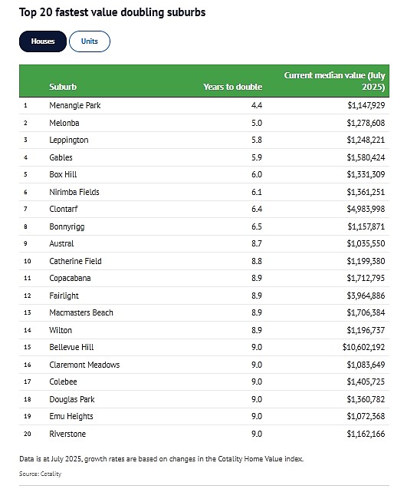Click the Current median value column header
The height and width of the screenshot is (489, 417).
coord(334,81)
